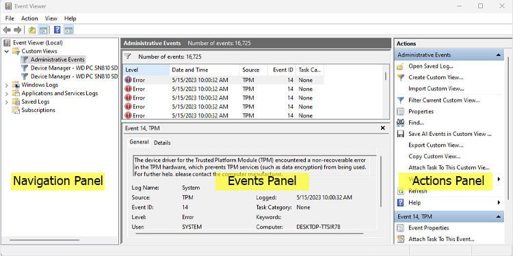Sort by the Task Category column header
513x256 pixels.
coord(310,70)
